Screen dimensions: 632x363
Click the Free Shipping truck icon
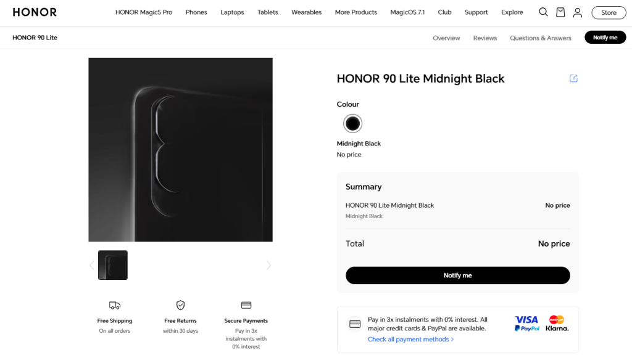pos(114,305)
